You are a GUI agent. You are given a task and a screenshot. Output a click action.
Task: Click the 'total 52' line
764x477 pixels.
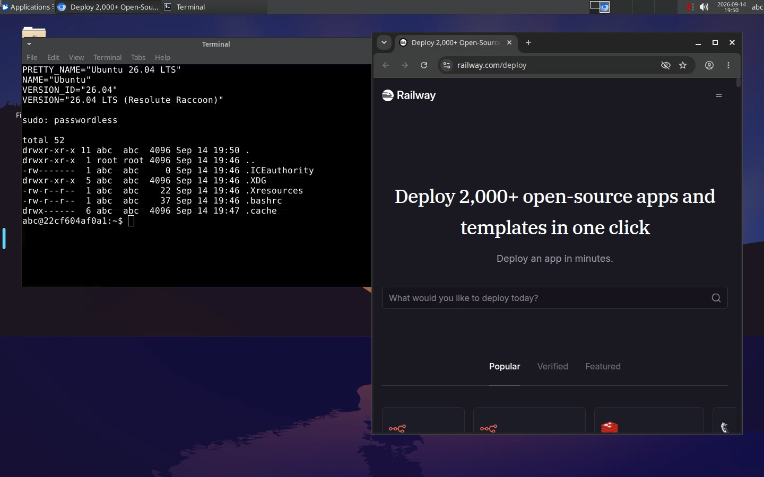coord(43,140)
